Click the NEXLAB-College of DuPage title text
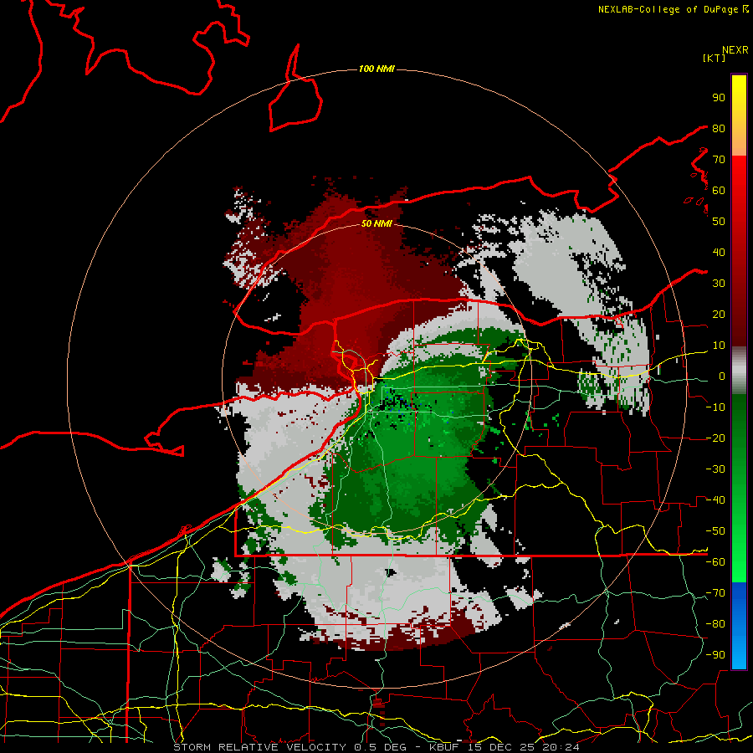 668,9
